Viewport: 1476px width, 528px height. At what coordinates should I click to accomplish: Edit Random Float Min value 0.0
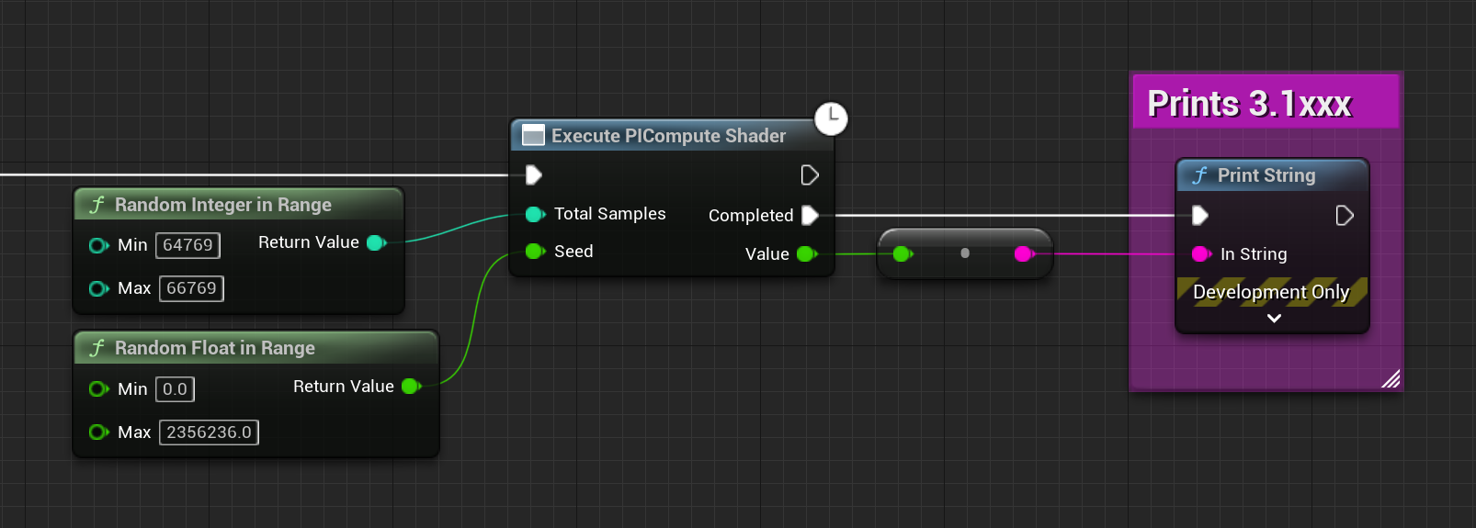coord(175,389)
